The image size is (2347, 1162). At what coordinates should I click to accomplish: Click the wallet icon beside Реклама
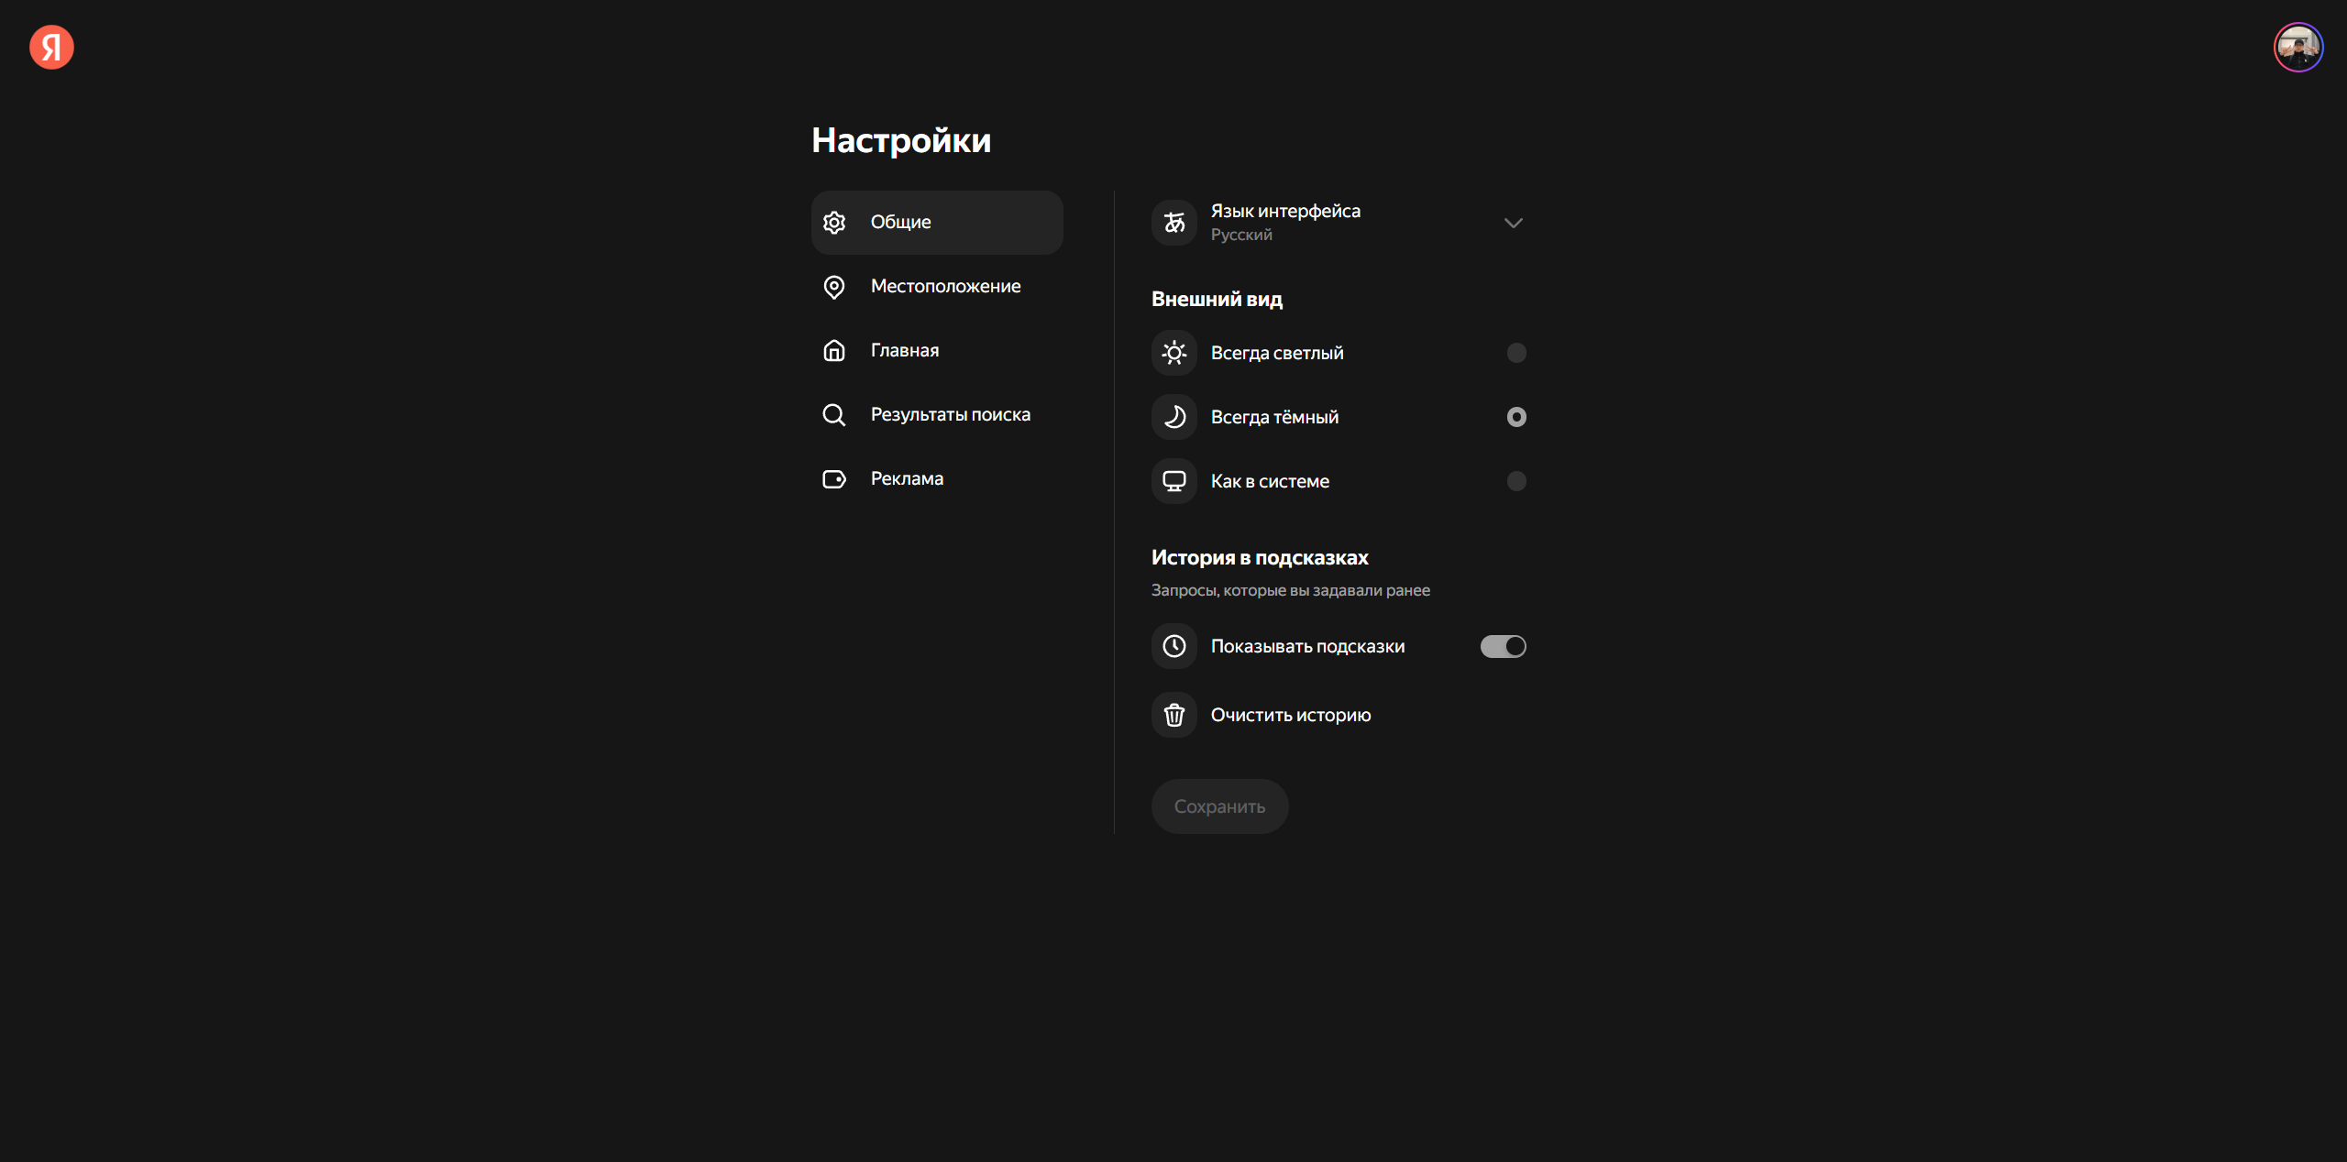[834, 479]
